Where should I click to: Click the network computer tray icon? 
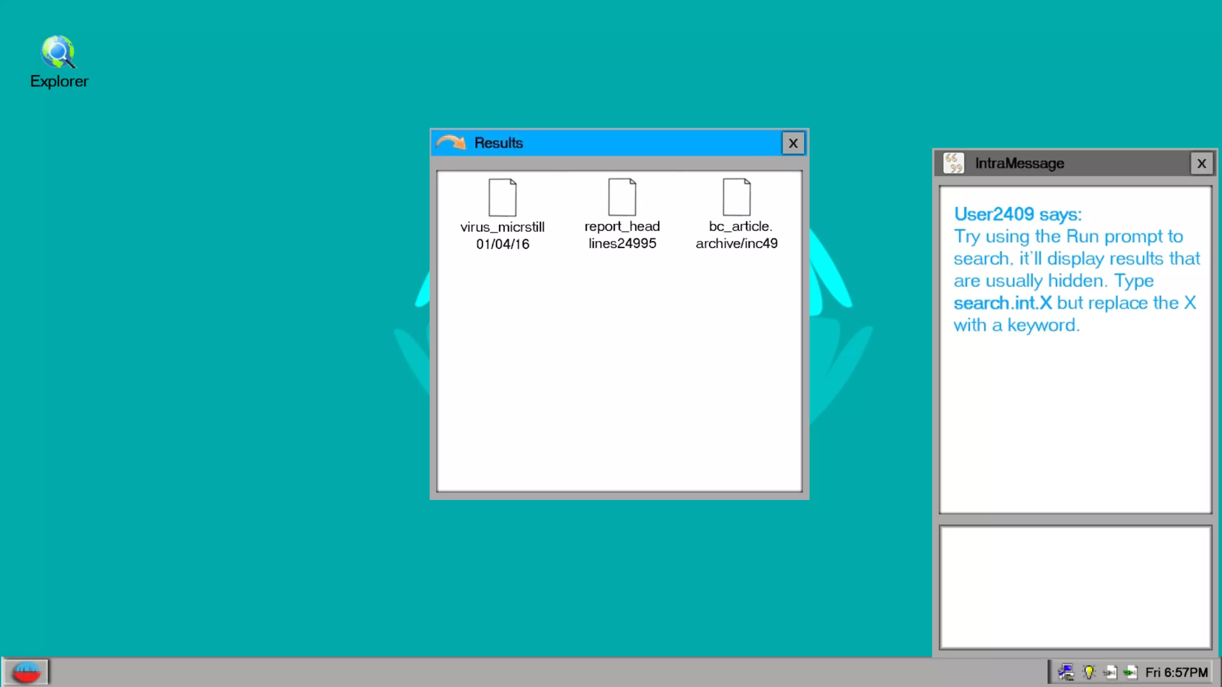tap(1065, 672)
